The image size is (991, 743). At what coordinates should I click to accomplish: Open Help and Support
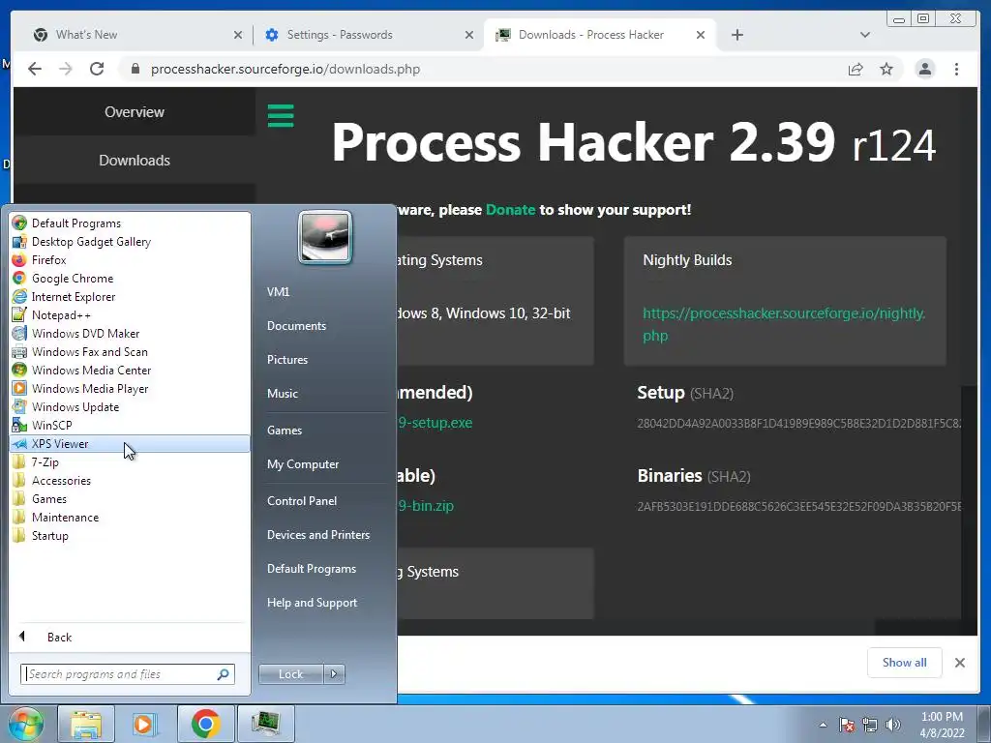312,603
